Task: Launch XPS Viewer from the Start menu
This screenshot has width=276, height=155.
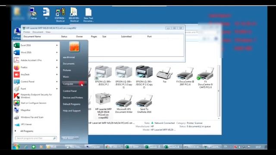Action: point(26,124)
